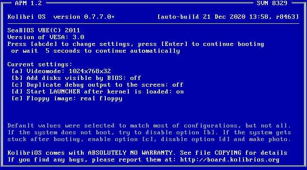The height and width of the screenshot is (170, 307).
Task: Toggle 'on' value of Start LAUNCHER option
Action: coord(180,91)
